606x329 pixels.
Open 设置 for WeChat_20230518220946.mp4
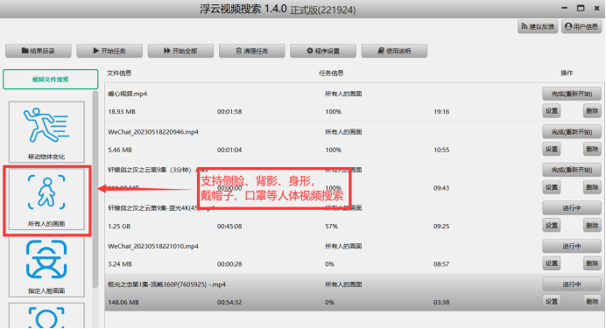click(x=552, y=150)
